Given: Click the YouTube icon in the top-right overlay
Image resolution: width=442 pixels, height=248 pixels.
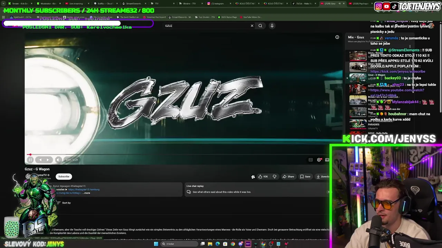Looking at the screenshot, I should click(386, 6).
